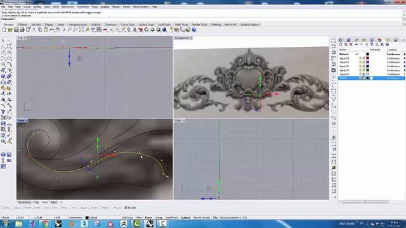Toggle the Int osnap checkbox
This screenshot has width=406, height=228.
point(52,208)
